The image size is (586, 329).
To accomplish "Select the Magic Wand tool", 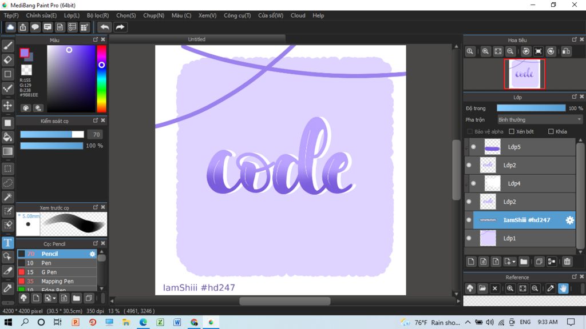I will coord(8,197).
